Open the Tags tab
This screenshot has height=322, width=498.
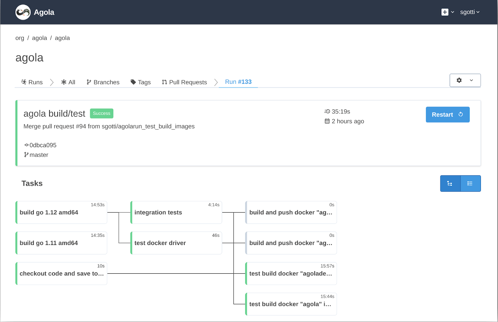coord(141,82)
